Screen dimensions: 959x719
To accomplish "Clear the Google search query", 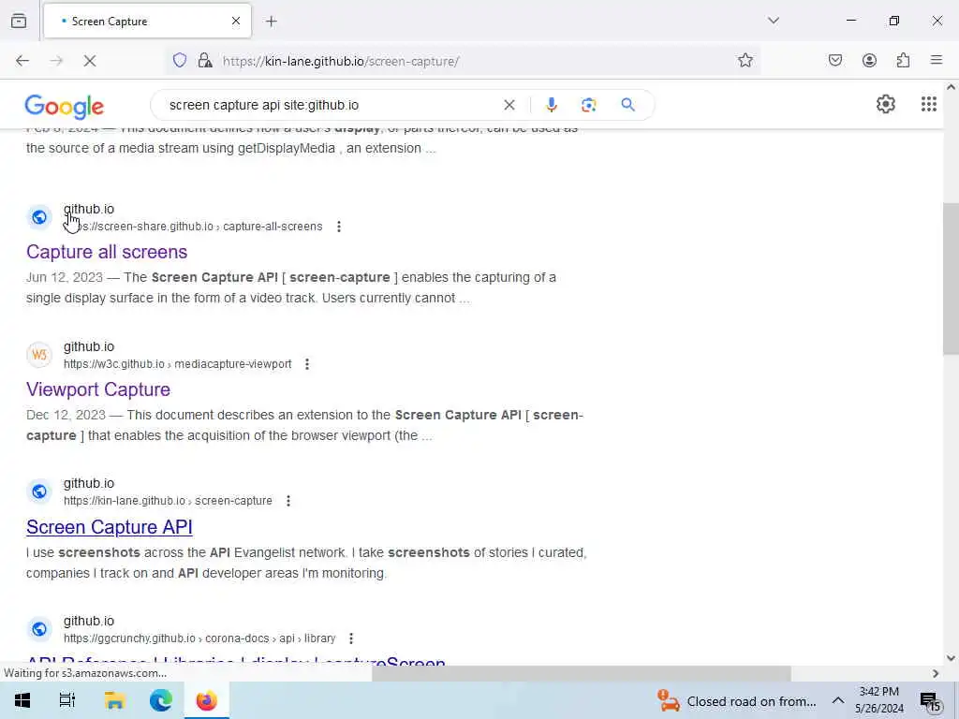I will (509, 105).
